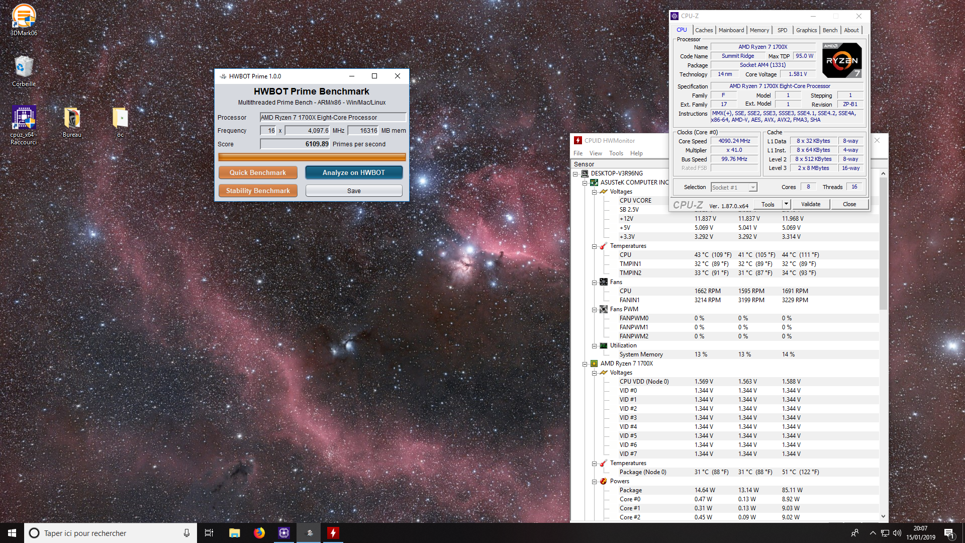Switch to HWMonitor taskbar icon
The width and height of the screenshot is (965, 543).
(x=333, y=533)
